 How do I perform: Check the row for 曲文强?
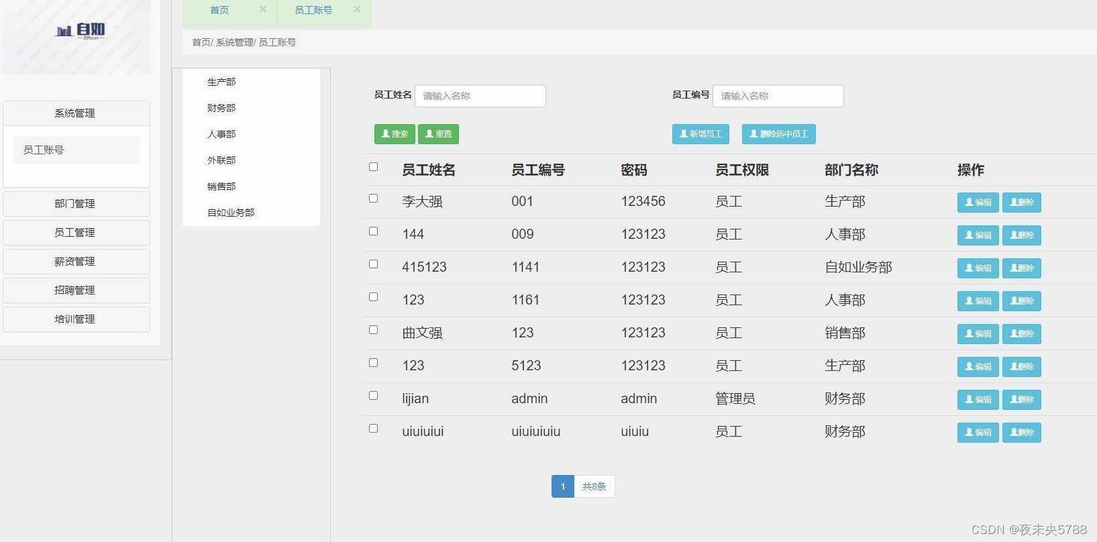374,330
